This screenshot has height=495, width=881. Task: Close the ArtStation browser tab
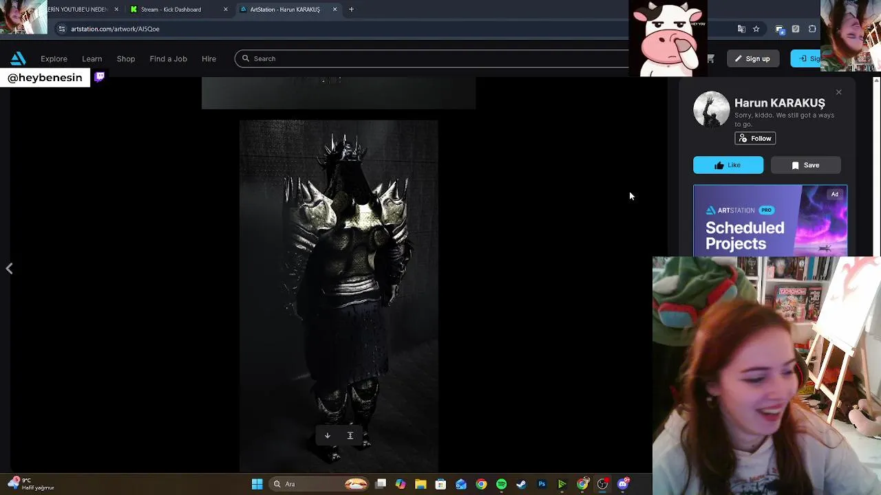tap(335, 10)
